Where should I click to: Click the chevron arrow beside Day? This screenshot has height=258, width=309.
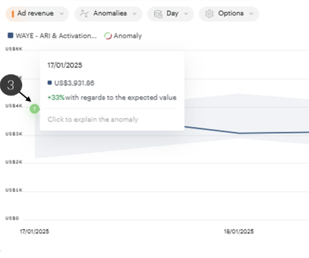click(x=186, y=14)
